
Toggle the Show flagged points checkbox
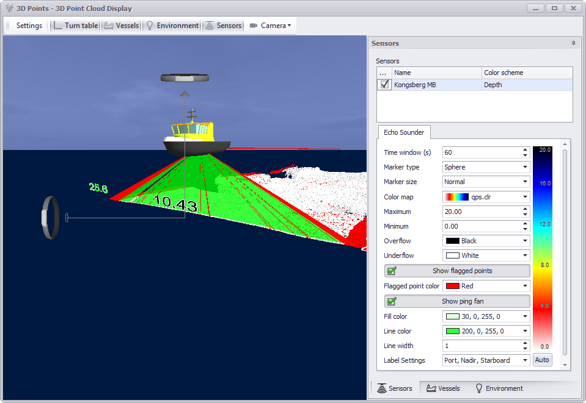click(x=392, y=271)
